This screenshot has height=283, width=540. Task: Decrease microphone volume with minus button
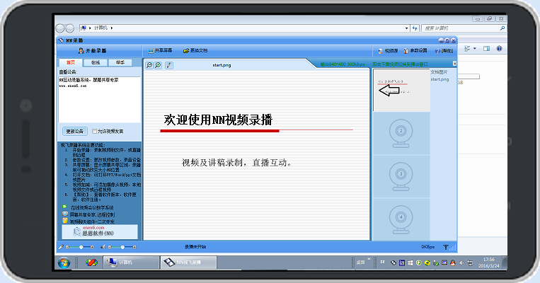[67, 247]
